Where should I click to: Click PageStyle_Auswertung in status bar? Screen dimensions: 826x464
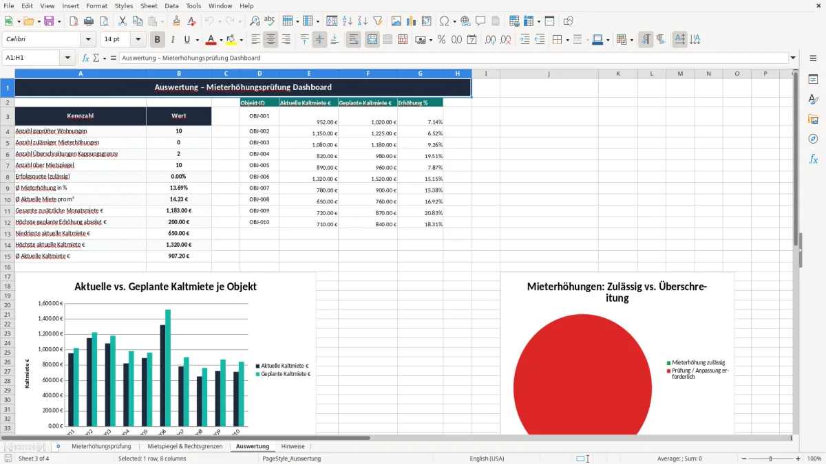[x=291, y=459]
